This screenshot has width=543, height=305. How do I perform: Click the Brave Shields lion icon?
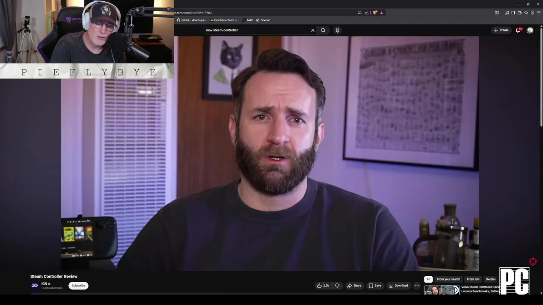pos(375,13)
